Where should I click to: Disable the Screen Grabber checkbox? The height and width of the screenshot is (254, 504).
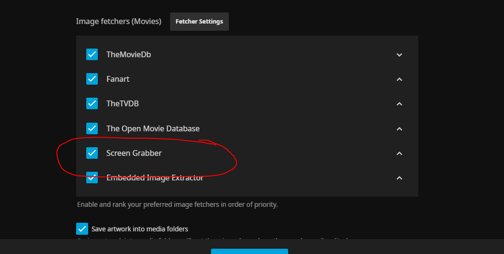(92, 153)
